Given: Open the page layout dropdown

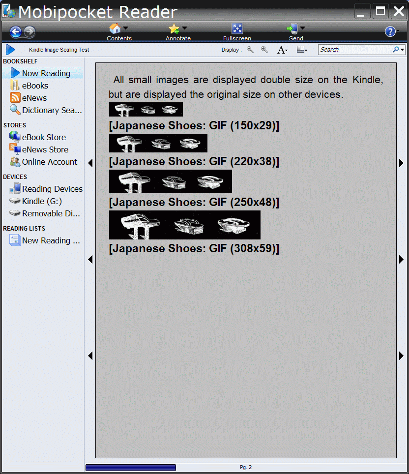Looking at the screenshot, I should pyautogui.click(x=302, y=50).
